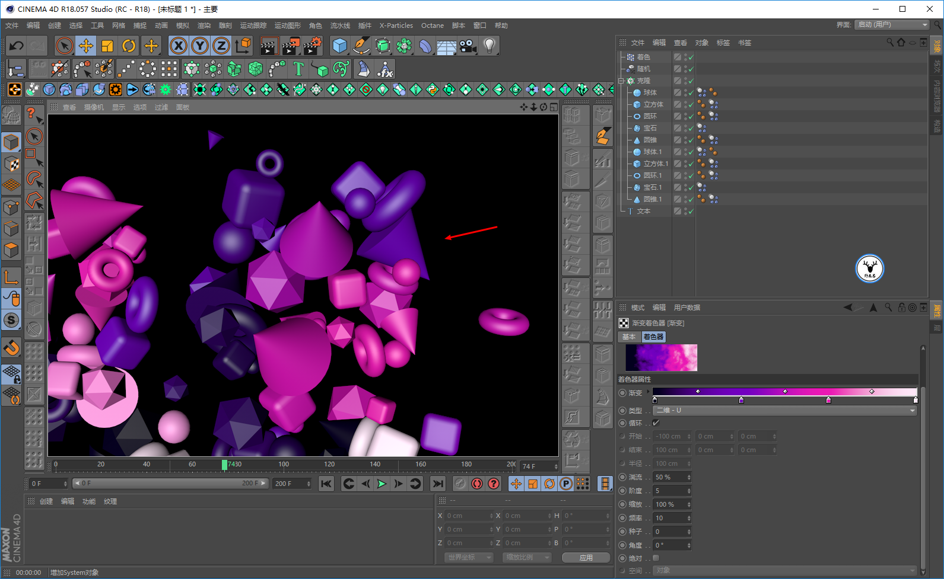The width and height of the screenshot is (944, 579).
Task: Toggle the 循环 checkbox
Action: tap(656, 423)
